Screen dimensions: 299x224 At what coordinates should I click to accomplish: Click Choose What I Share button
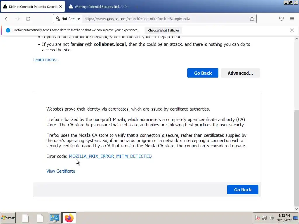coord(163,30)
